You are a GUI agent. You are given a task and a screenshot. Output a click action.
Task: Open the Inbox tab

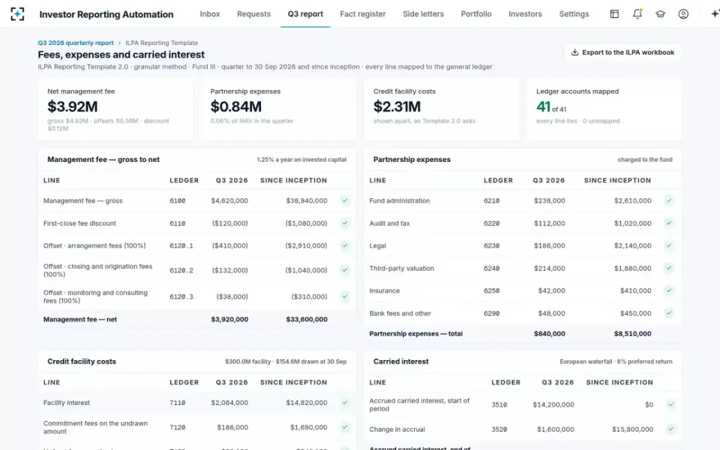(x=210, y=14)
